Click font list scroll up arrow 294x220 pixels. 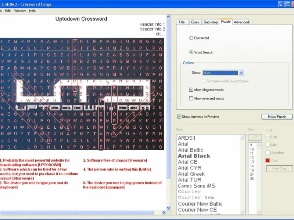pos(243,137)
